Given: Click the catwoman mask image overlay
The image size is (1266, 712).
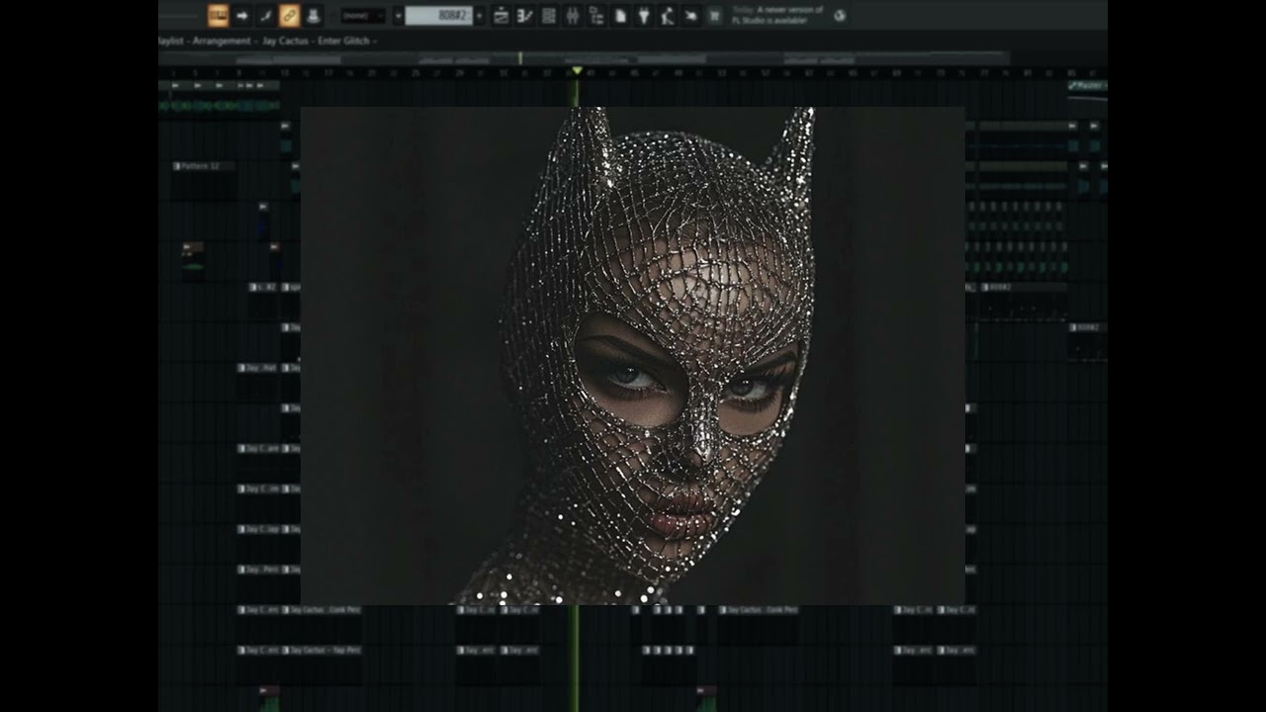Looking at the screenshot, I should click(632, 355).
